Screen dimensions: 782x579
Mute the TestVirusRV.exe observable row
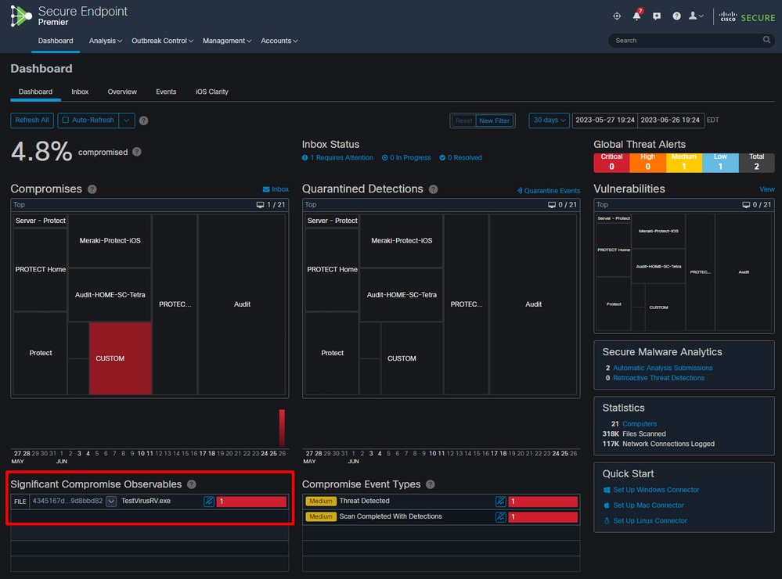pyautogui.click(x=209, y=502)
